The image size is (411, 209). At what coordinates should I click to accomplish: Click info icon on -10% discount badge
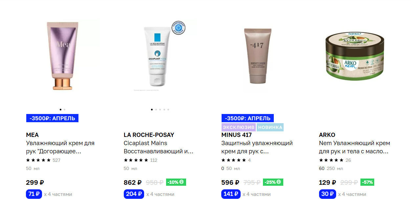(x=182, y=182)
